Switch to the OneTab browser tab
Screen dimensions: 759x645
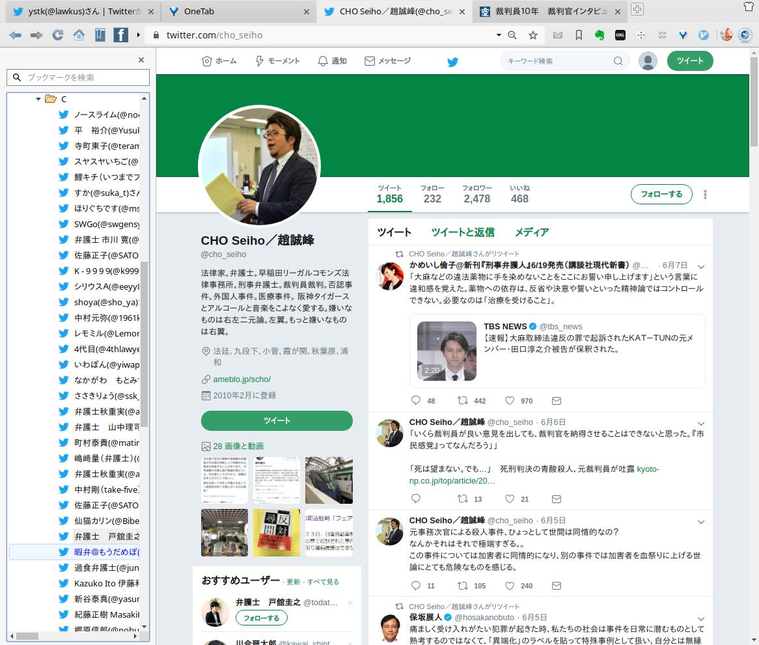(x=238, y=12)
